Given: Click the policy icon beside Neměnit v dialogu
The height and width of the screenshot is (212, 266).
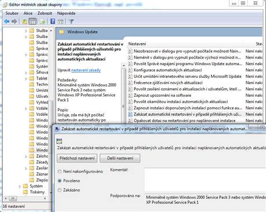Looking at the screenshot, I should point(130,58).
